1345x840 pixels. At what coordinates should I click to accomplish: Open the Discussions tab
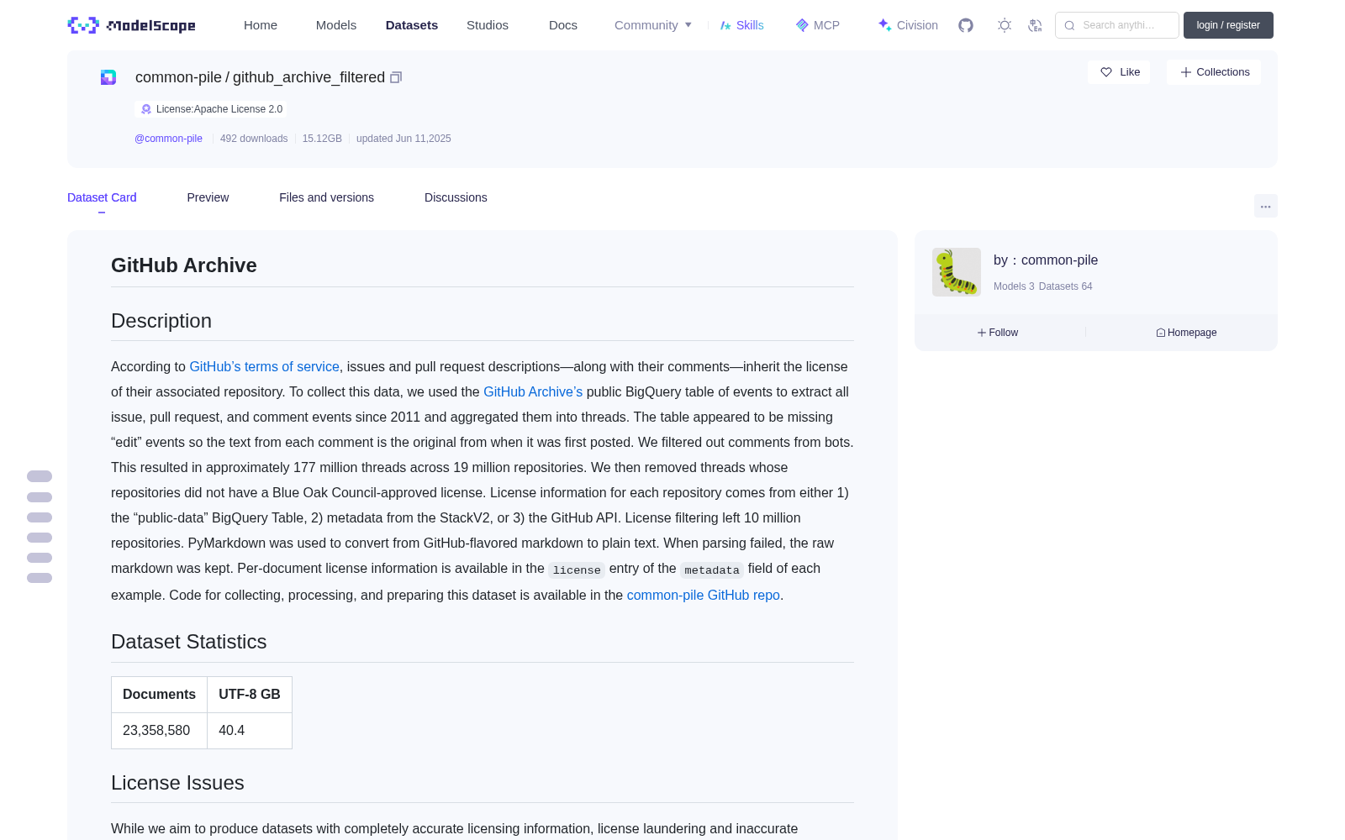(x=456, y=197)
